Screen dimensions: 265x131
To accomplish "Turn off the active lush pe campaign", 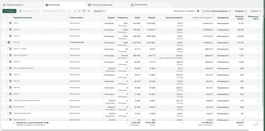I will [9, 42].
